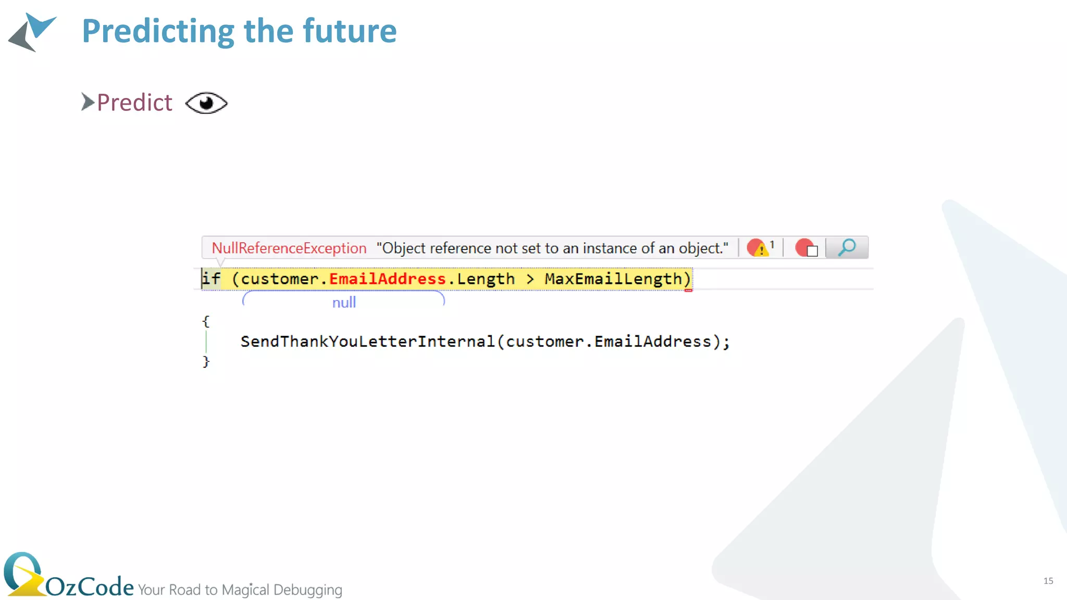Screen dimensions: 1067x600
Task: Click the 'Predicting the future' slide title
Action: (x=239, y=31)
